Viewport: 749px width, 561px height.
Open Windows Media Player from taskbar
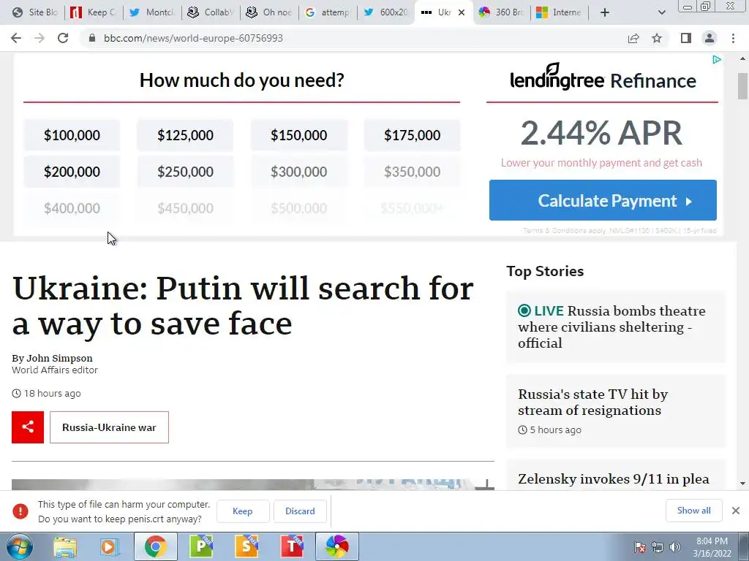tap(110, 546)
